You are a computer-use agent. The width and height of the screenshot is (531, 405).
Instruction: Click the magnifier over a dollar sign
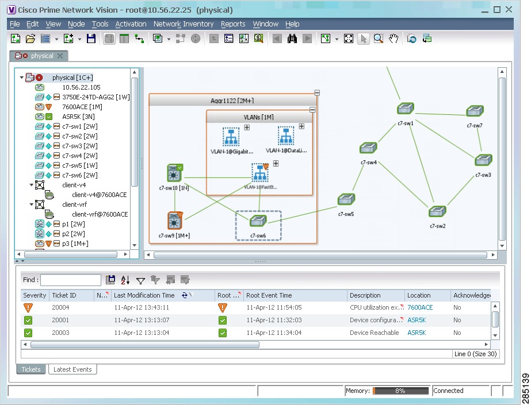258,38
